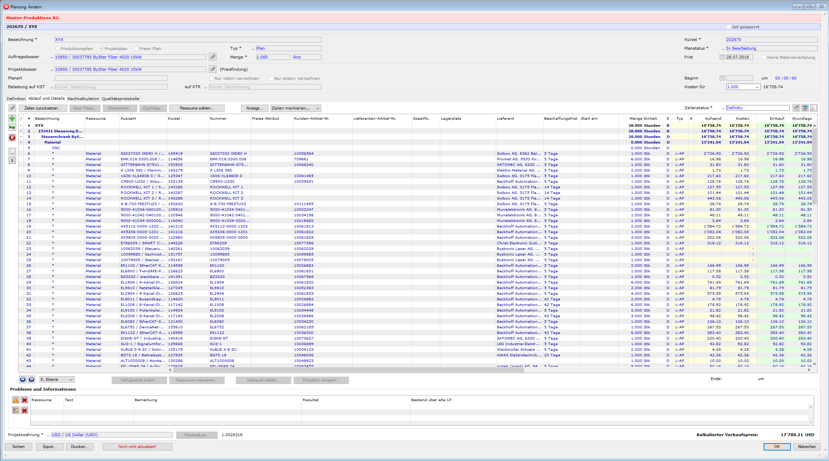Open Frist date picker calendar icon
The width and height of the screenshot is (829, 461).
point(722,57)
